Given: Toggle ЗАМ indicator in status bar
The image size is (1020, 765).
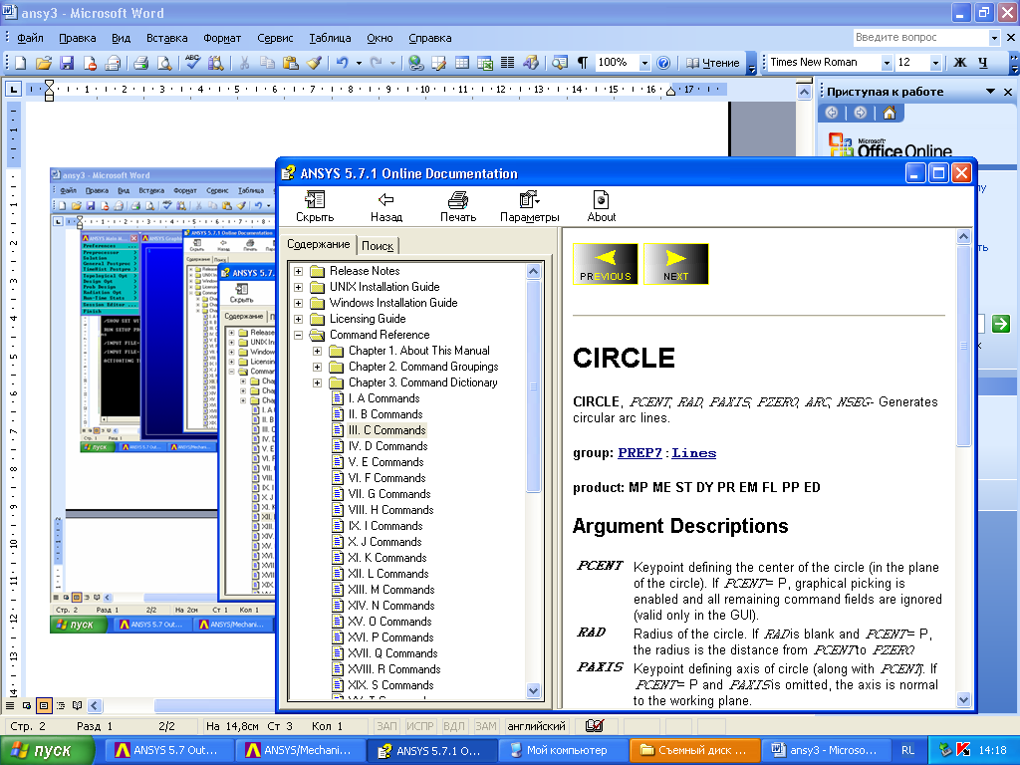Looking at the screenshot, I should 486,726.
